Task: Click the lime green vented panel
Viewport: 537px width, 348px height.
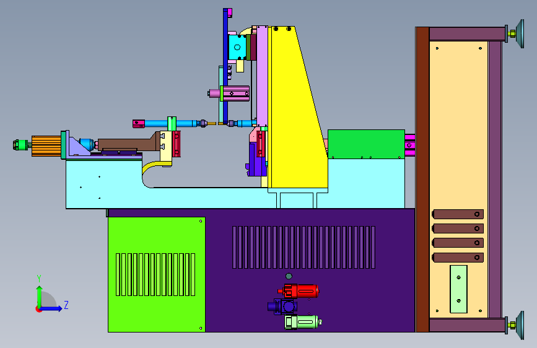Action: pyautogui.click(x=157, y=274)
